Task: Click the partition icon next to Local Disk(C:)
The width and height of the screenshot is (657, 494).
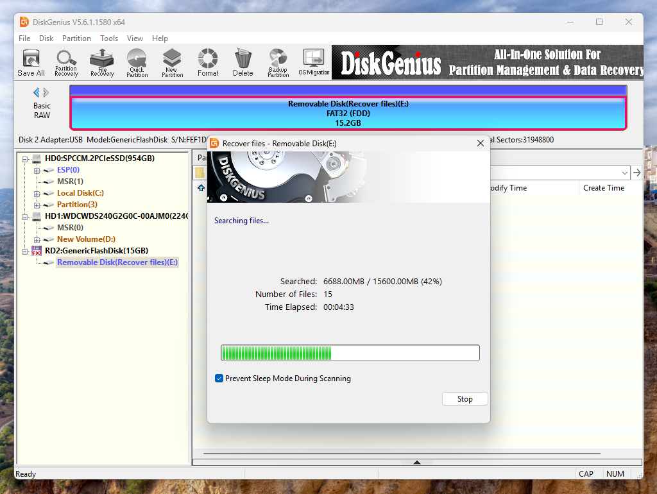Action: 49,193
